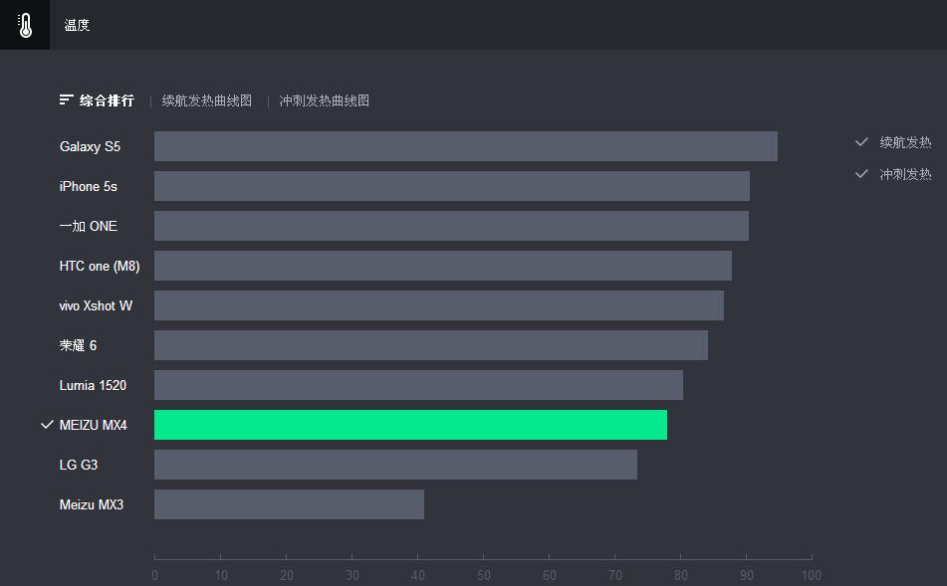Click the LG G3 bar

(x=395, y=465)
